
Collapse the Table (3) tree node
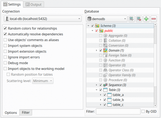96,90
